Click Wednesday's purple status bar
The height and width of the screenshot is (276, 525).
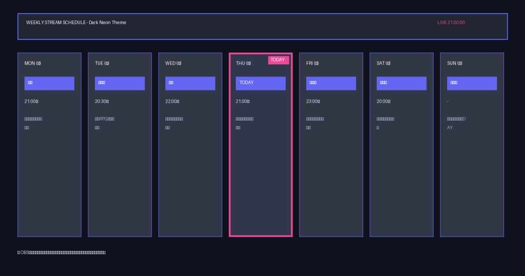click(190, 84)
